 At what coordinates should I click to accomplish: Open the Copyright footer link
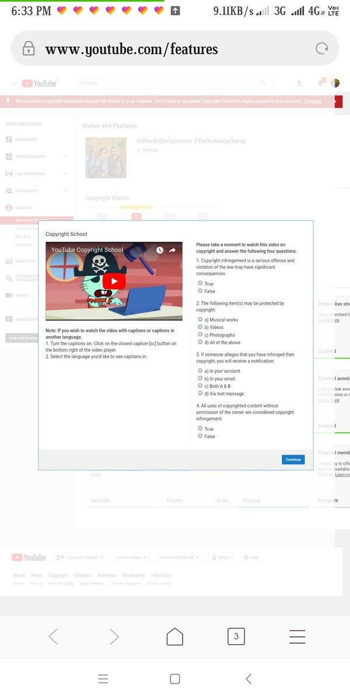coord(58,575)
